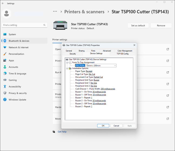Change Buzzer 2 On Time value
Viewport: 175px width, 151px height.
(99, 100)
